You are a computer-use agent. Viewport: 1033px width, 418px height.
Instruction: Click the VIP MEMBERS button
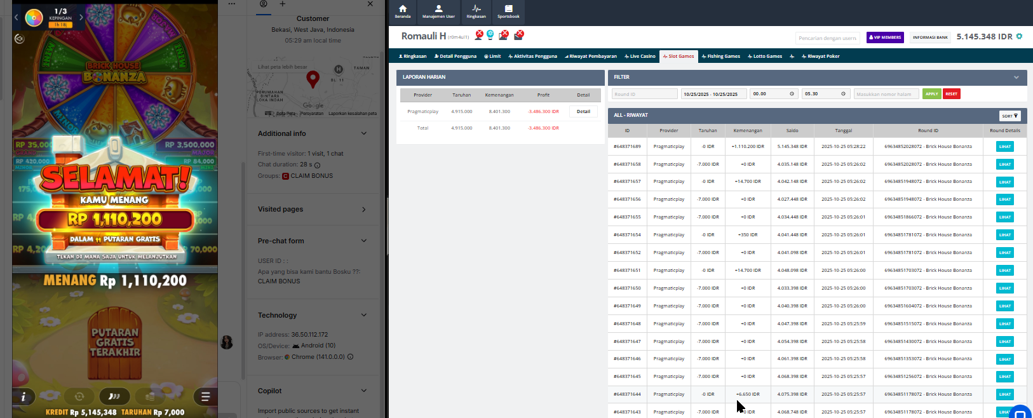[885, 37]
